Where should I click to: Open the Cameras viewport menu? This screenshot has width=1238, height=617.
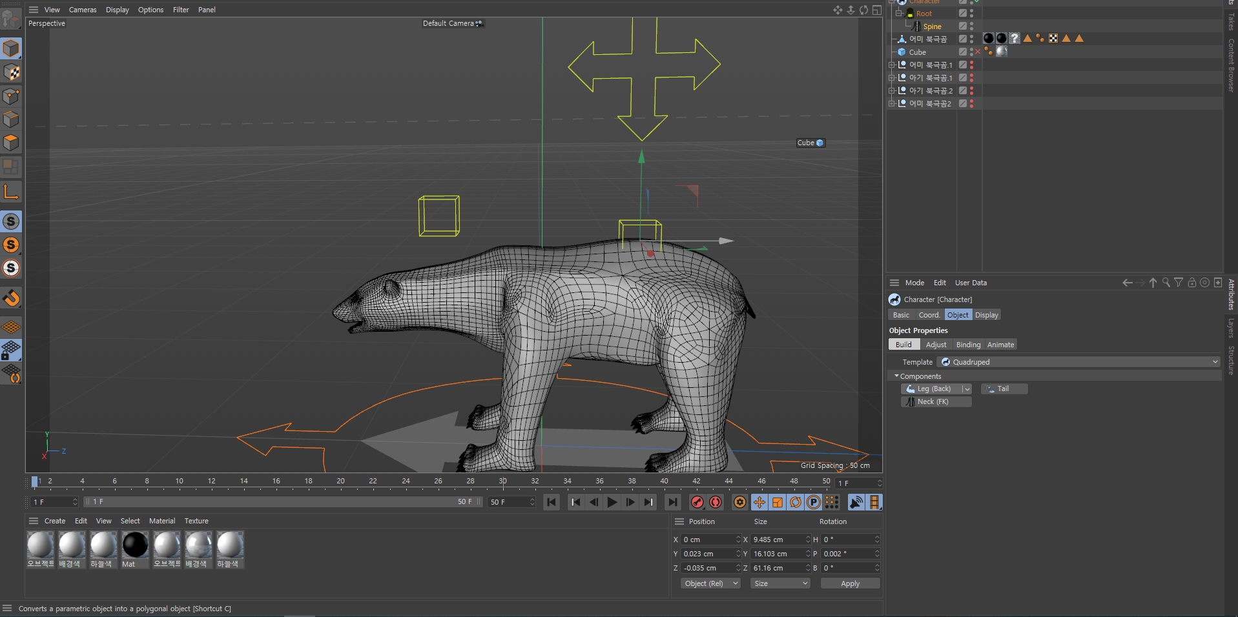83,10
